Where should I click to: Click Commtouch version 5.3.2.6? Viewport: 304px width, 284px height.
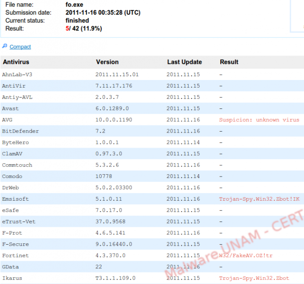pyautogui.click(x=107, y=165)
